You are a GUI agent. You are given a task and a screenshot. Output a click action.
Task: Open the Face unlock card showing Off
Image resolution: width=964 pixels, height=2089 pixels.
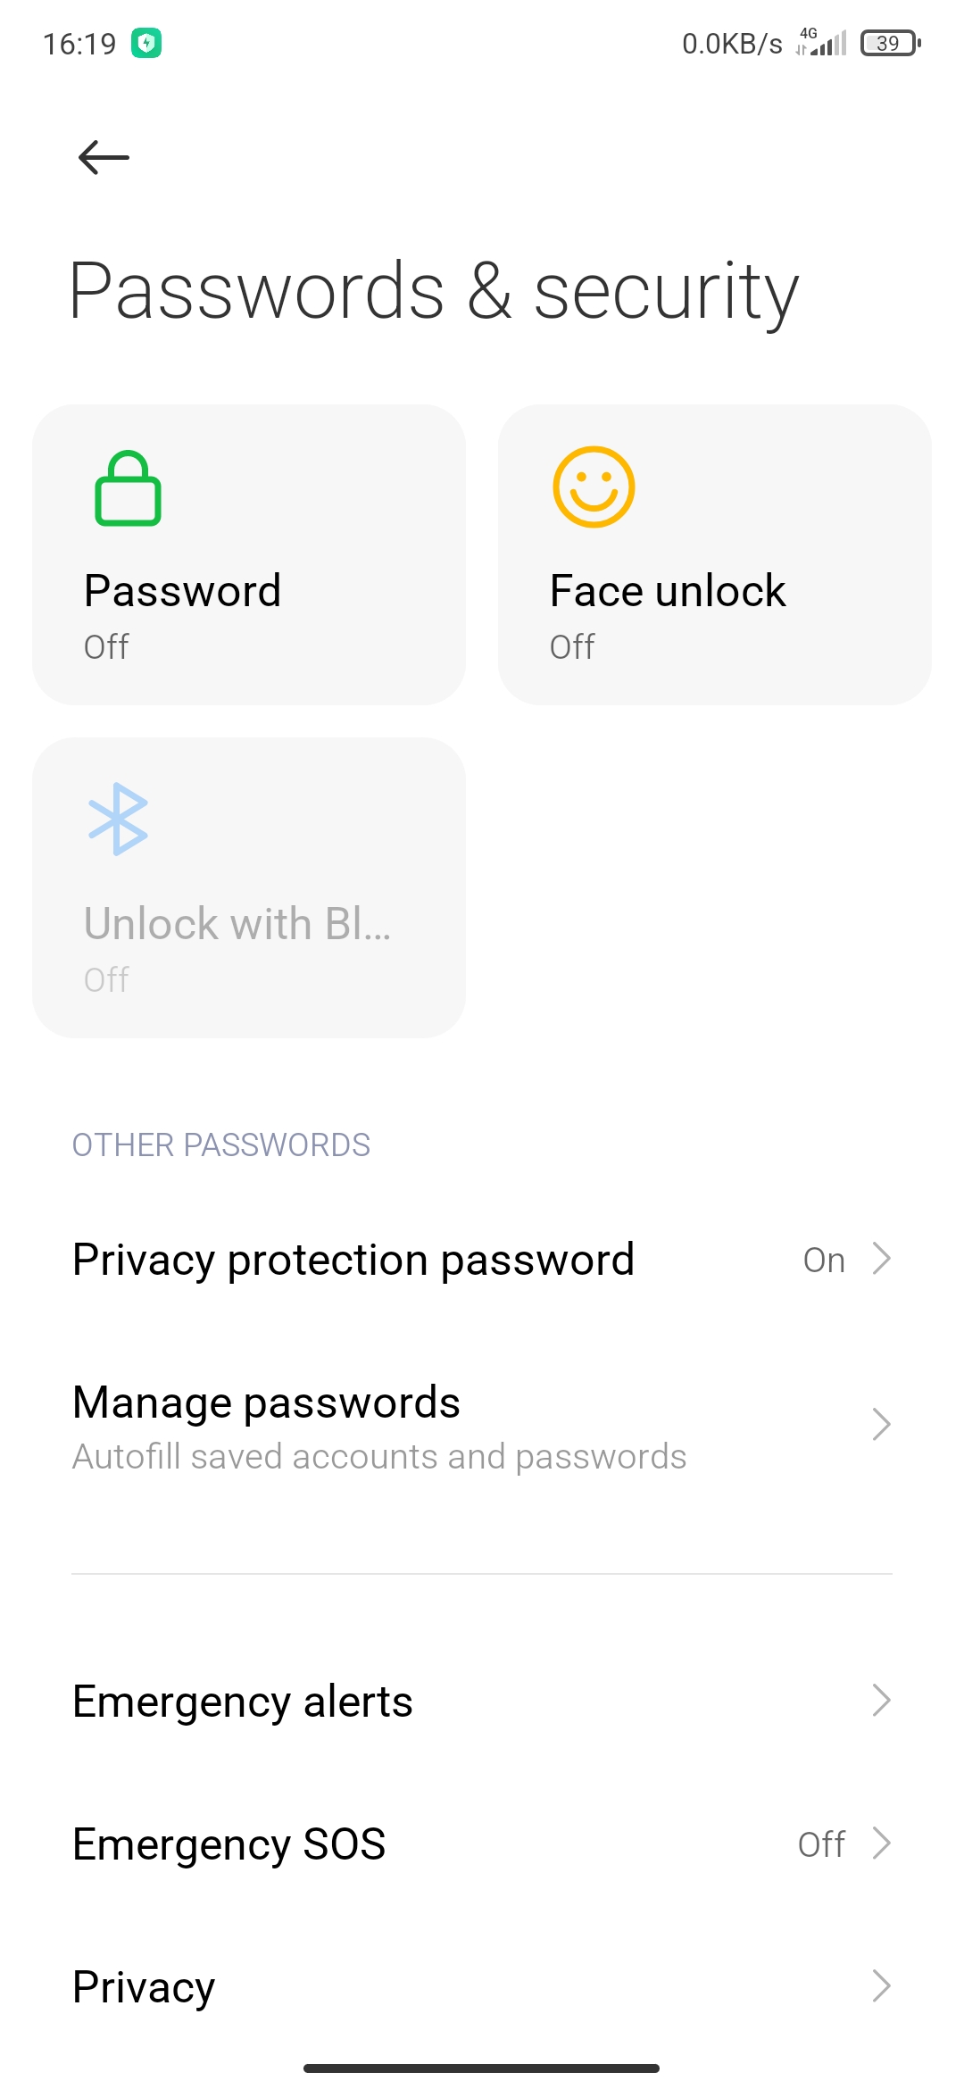715,554
